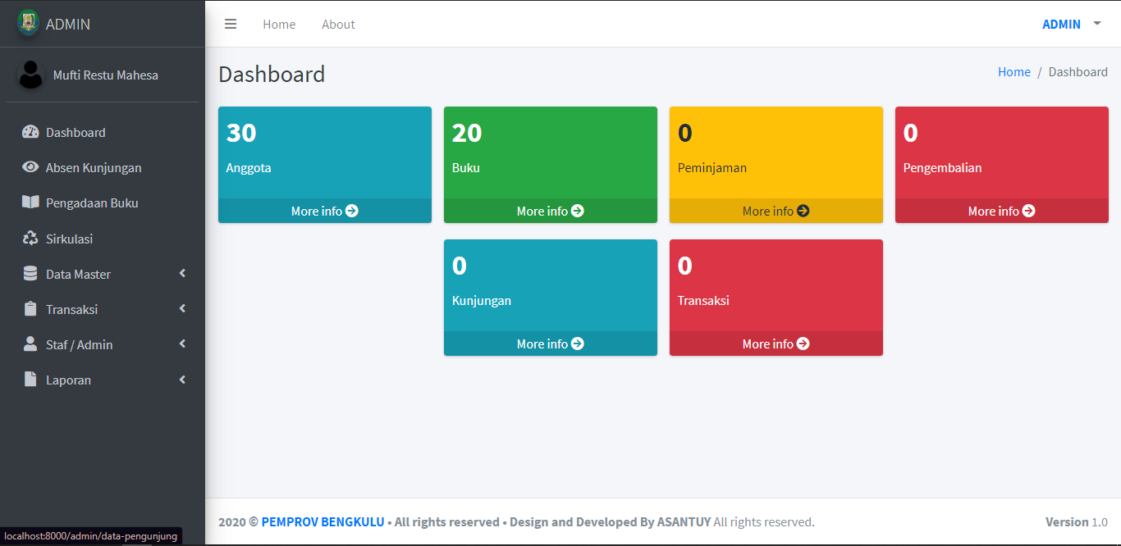Expand the Laporan submenu chevron
The height and width of the screenshot is (546, 1121).
181,380
